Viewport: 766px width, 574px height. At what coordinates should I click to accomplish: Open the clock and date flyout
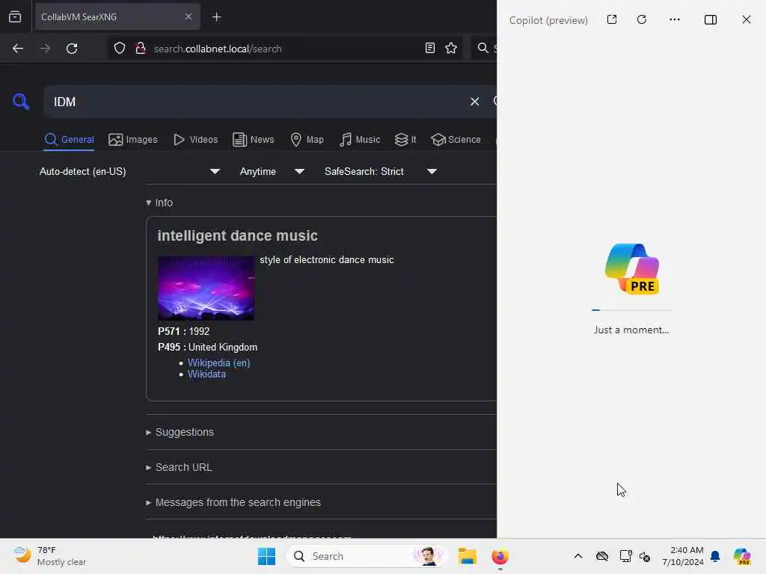[x=682, y=556]
